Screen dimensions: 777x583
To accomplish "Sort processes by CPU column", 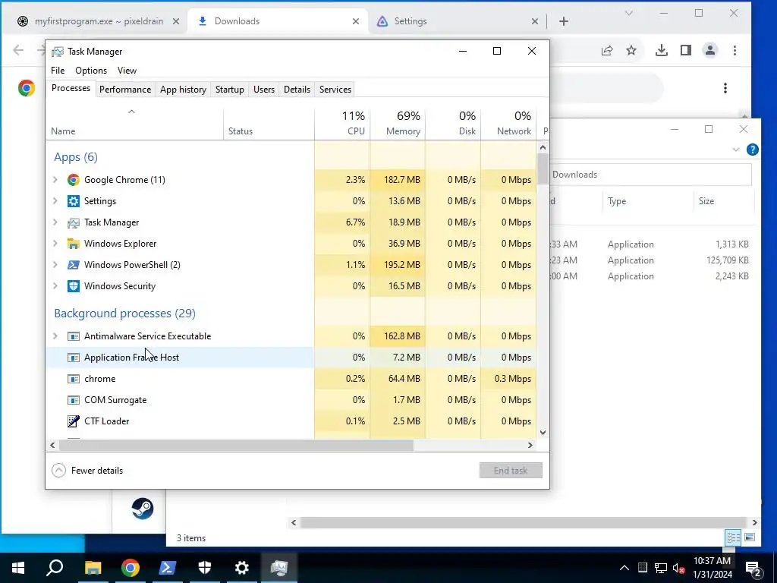I will (x=342, y=124).
